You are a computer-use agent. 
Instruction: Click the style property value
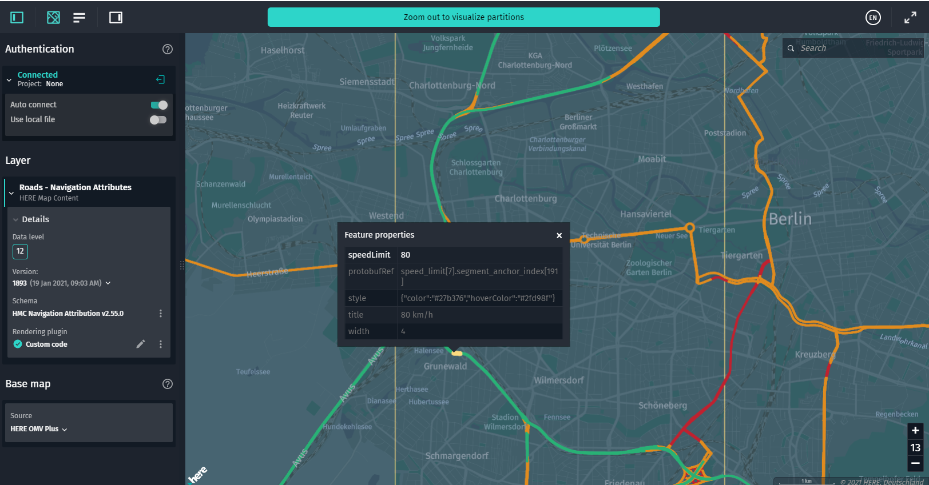[x=478, y=298]
